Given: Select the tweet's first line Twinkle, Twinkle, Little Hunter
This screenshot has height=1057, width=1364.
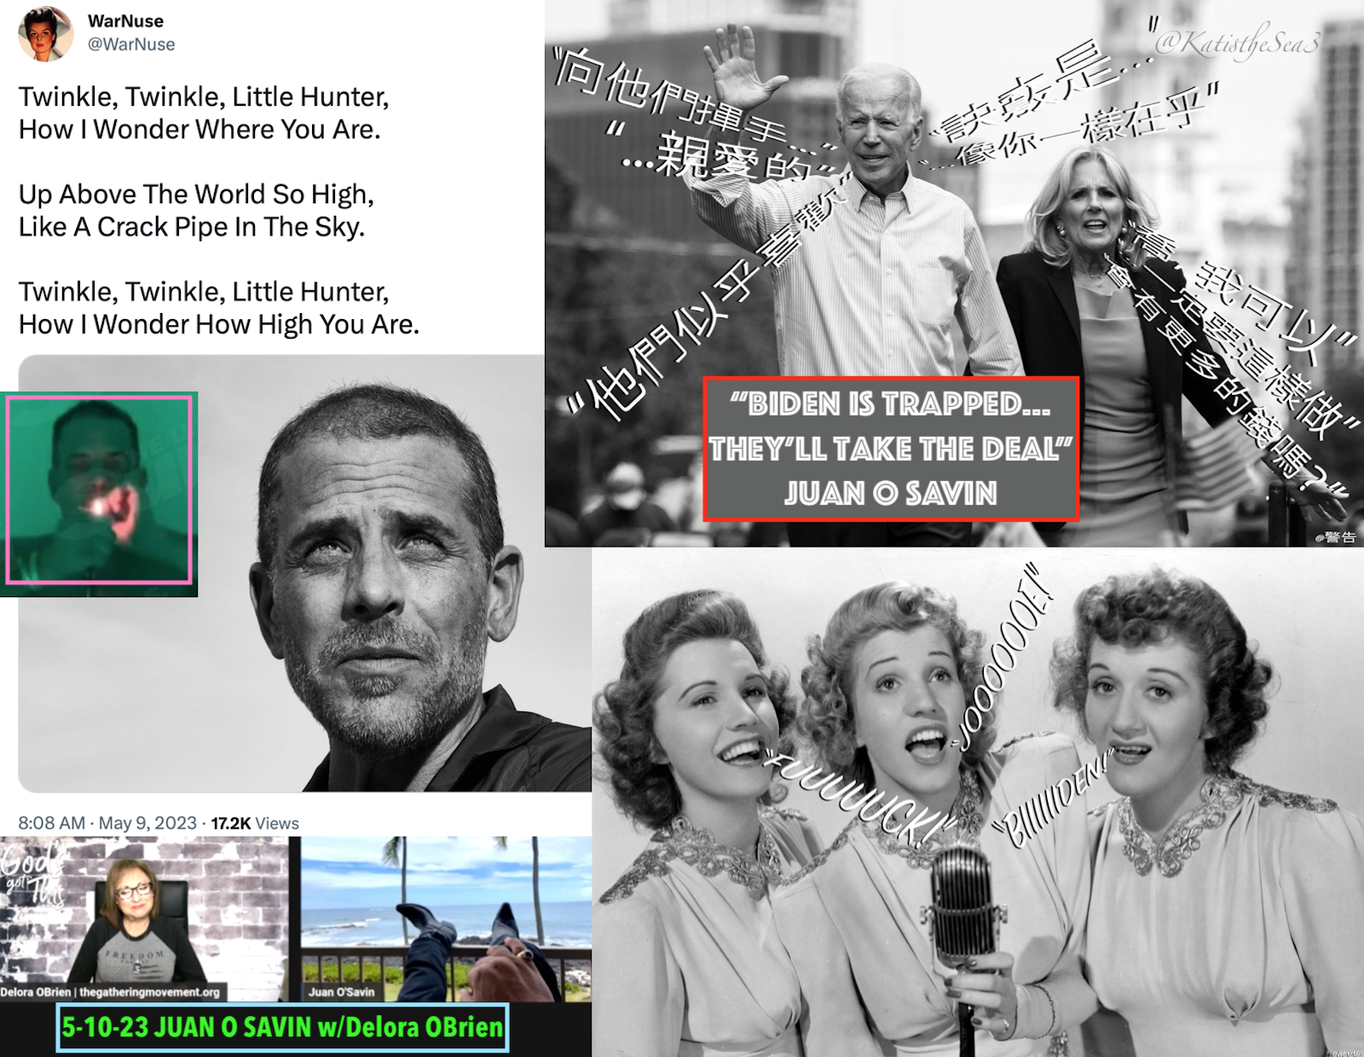Looking at the screenshot, I should (204, 97).
